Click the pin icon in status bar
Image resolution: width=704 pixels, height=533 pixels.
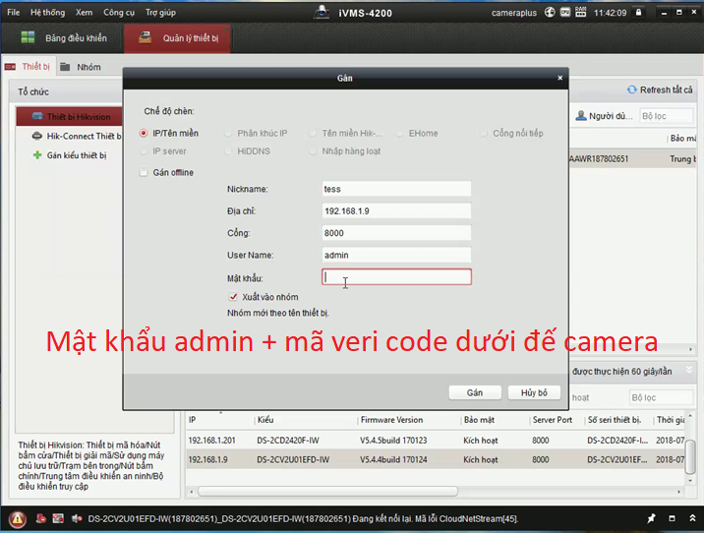pyautogui.click(x=651, y=518)
